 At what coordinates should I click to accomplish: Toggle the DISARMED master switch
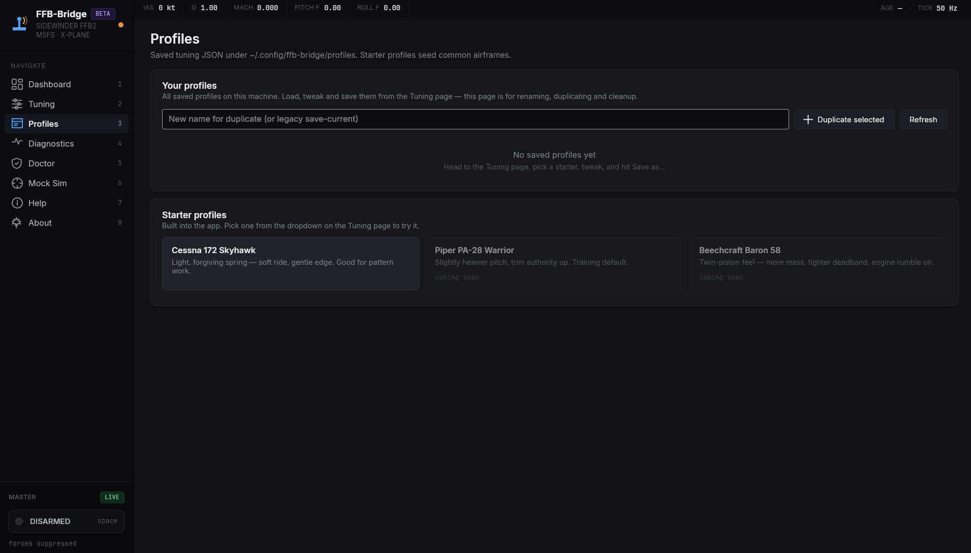tap(67, 521)
